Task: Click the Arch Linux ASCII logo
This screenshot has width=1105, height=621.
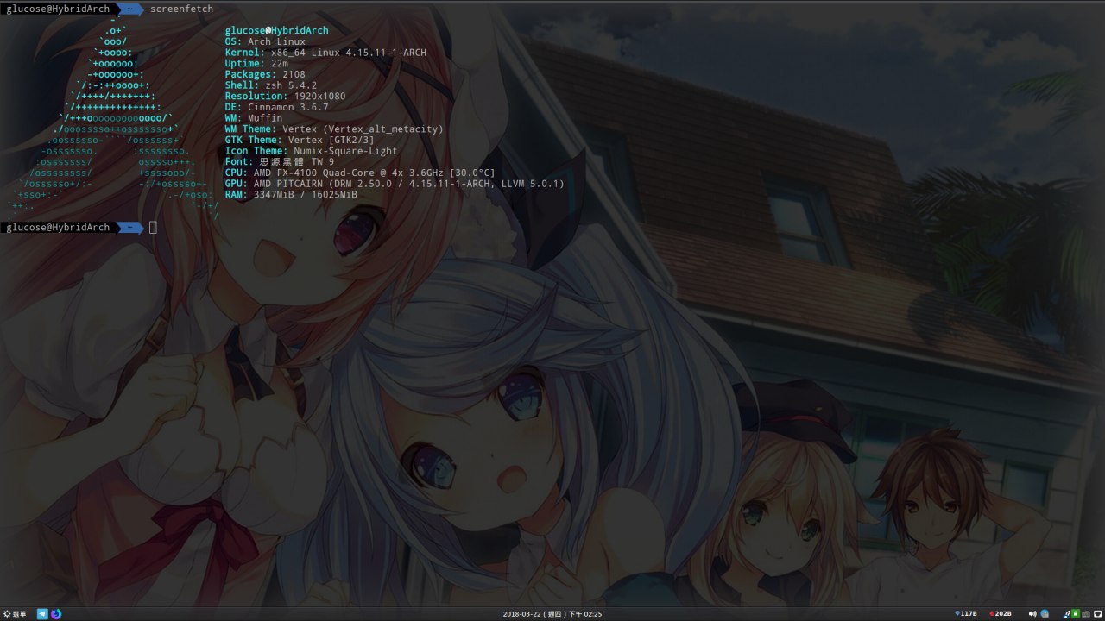Action: tap(112, 118)
